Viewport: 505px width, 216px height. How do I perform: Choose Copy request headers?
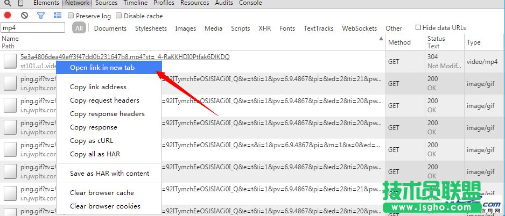(109, 100)
